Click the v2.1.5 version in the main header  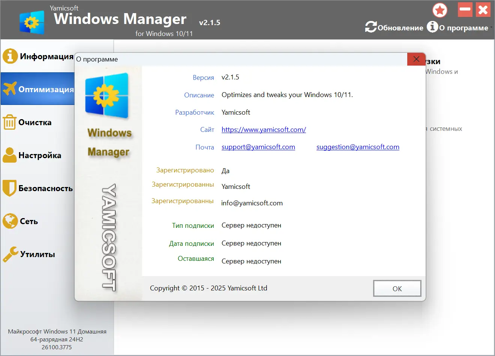click(210, 22)
